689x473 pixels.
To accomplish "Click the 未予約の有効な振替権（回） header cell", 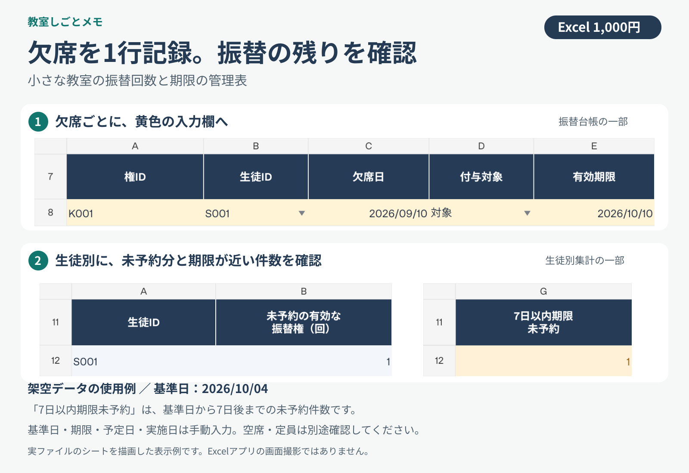I will [304, 322].
